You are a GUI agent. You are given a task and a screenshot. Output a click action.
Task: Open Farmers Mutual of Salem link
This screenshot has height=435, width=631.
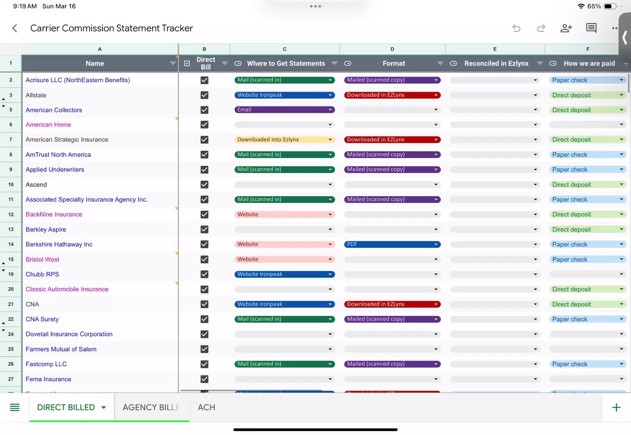(x=61, y=349)
